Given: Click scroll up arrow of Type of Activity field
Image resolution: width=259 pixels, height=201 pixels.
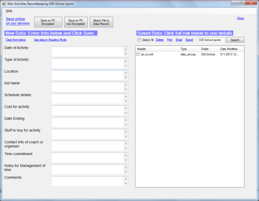Looking at the screenshot, I should point(126,61).
